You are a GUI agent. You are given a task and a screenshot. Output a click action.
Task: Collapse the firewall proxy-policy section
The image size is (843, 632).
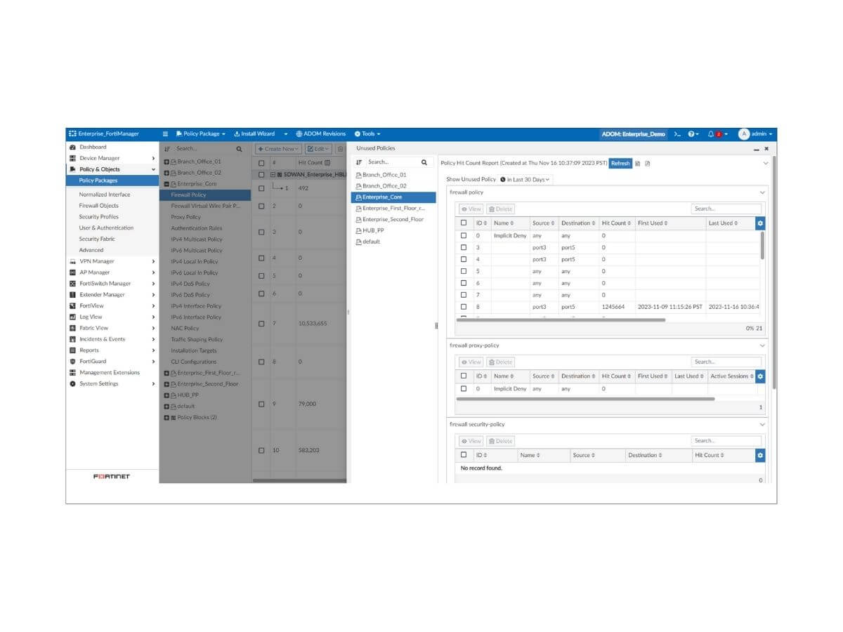763,345
